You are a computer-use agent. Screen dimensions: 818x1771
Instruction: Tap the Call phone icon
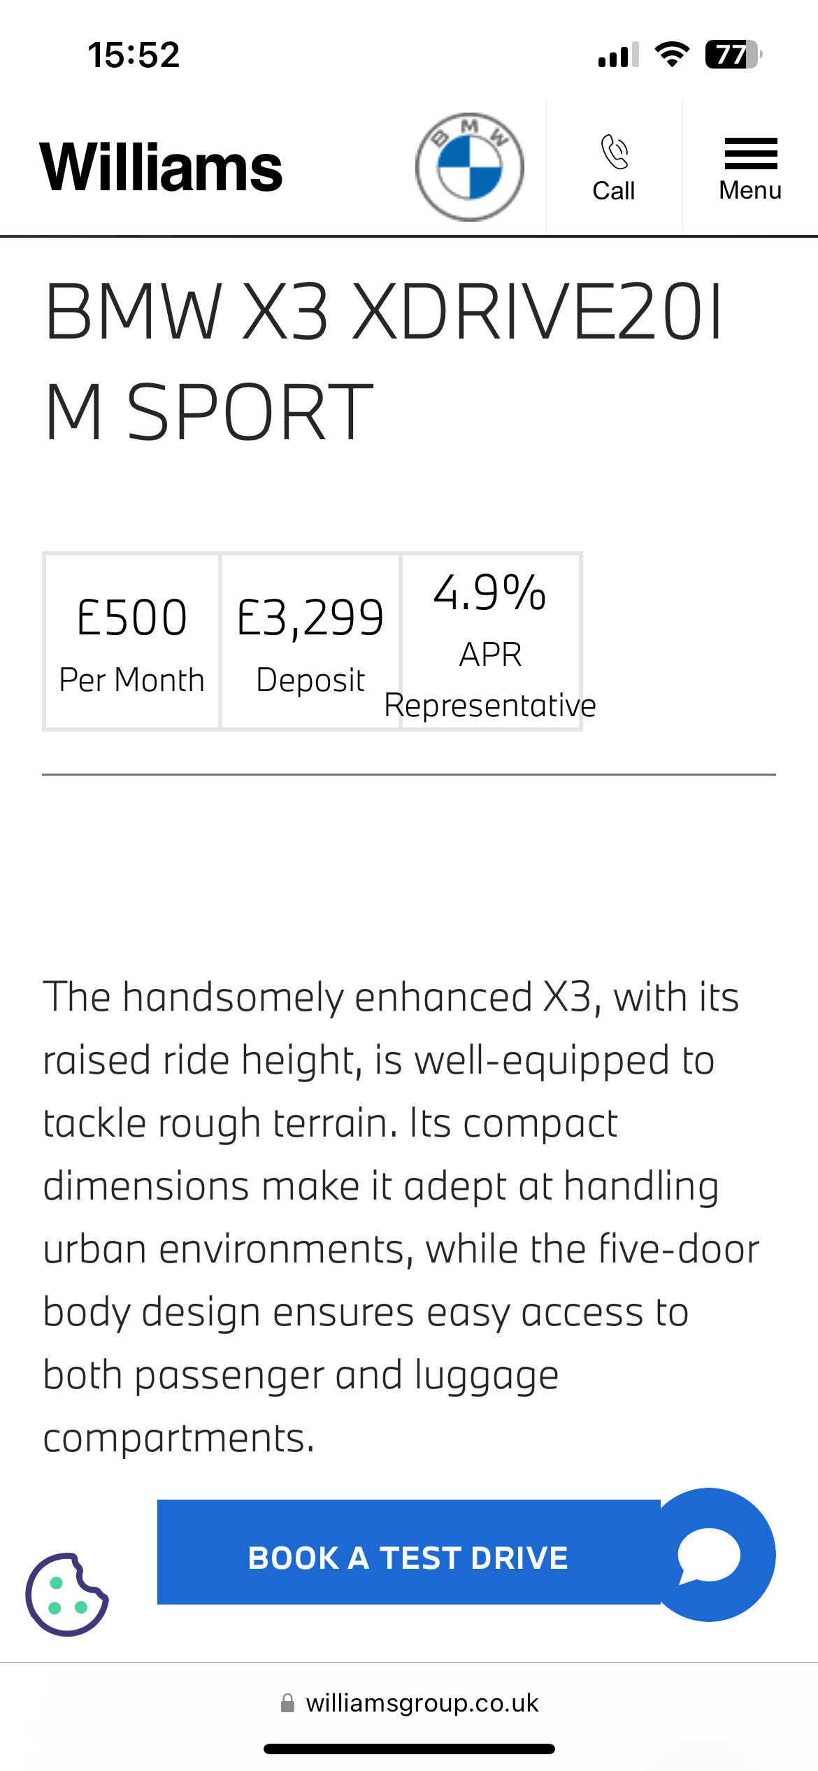coord(614,152)
